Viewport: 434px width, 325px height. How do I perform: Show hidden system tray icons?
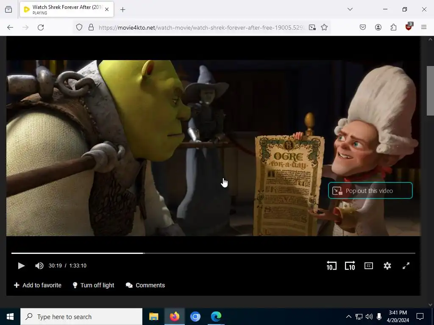click(x=349, y=317)
